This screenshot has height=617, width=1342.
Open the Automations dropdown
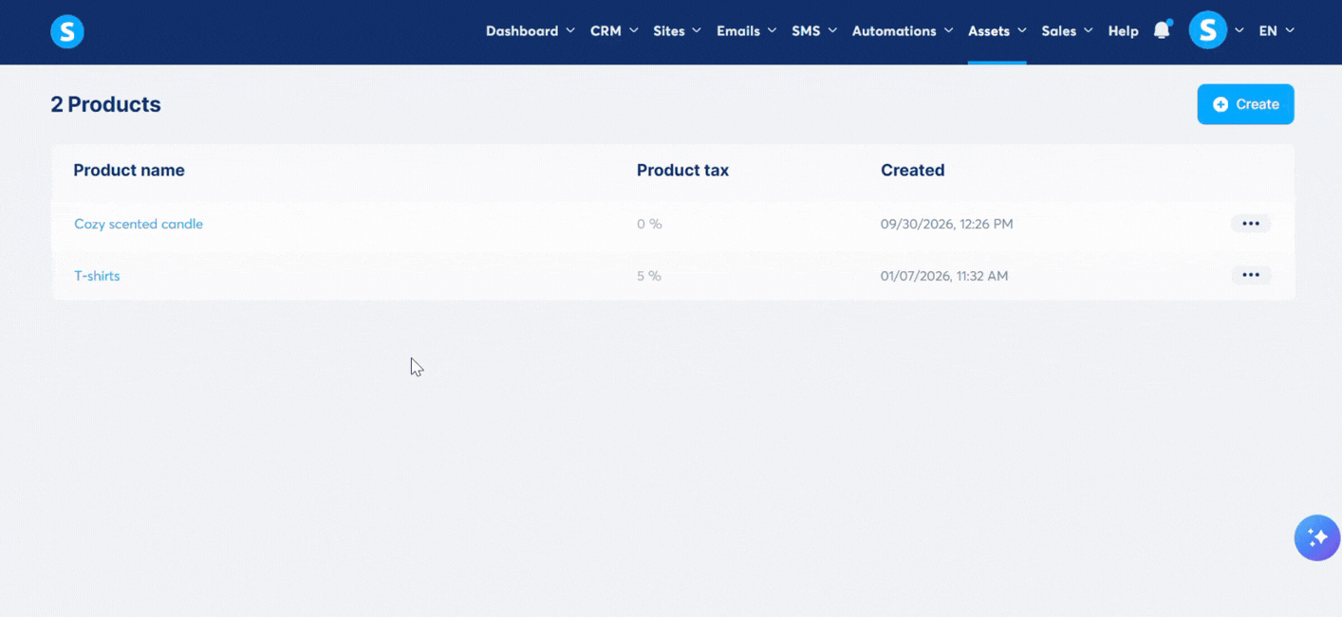coord(903,31)
